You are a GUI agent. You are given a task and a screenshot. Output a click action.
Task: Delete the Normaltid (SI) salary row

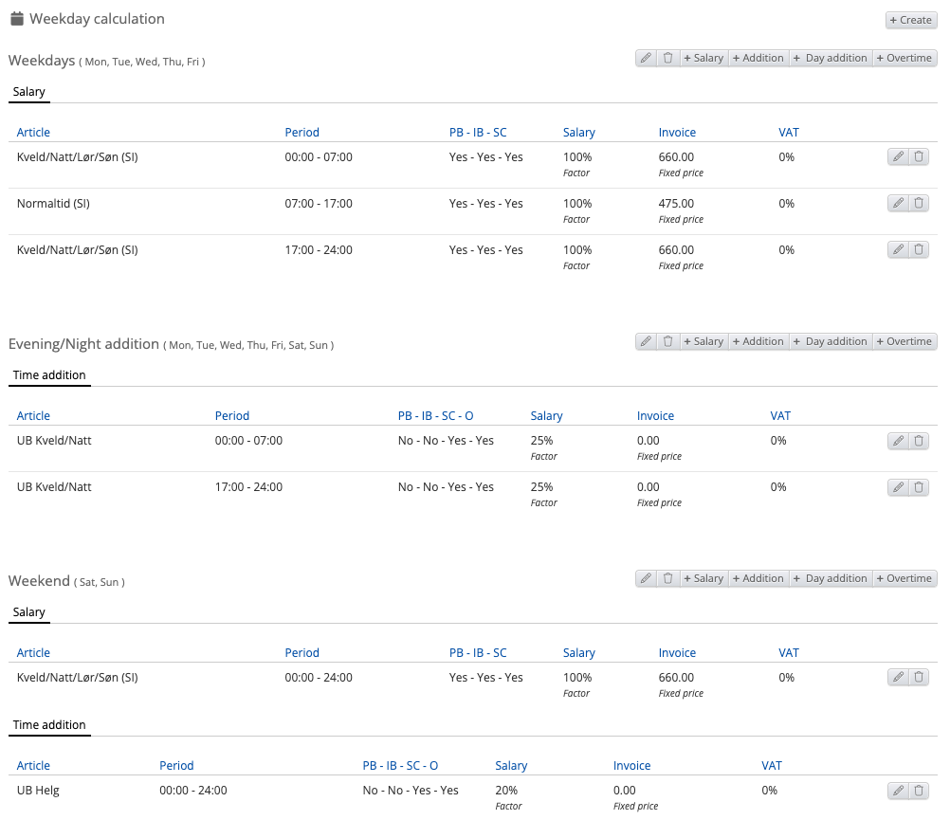919,203
